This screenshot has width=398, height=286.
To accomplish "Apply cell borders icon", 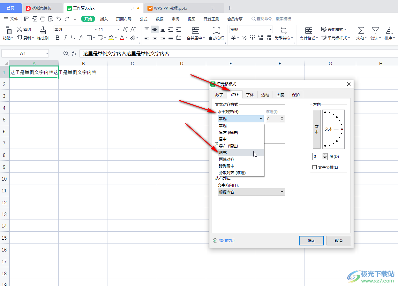I will click(89, 38).
